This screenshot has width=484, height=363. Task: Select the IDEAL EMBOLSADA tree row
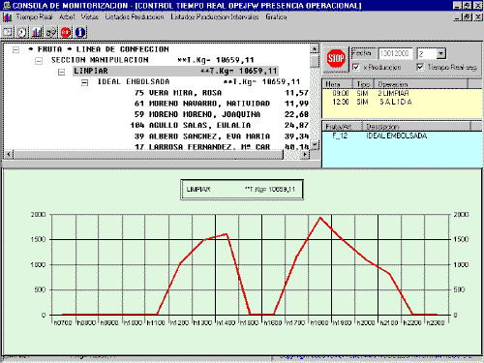198,82
